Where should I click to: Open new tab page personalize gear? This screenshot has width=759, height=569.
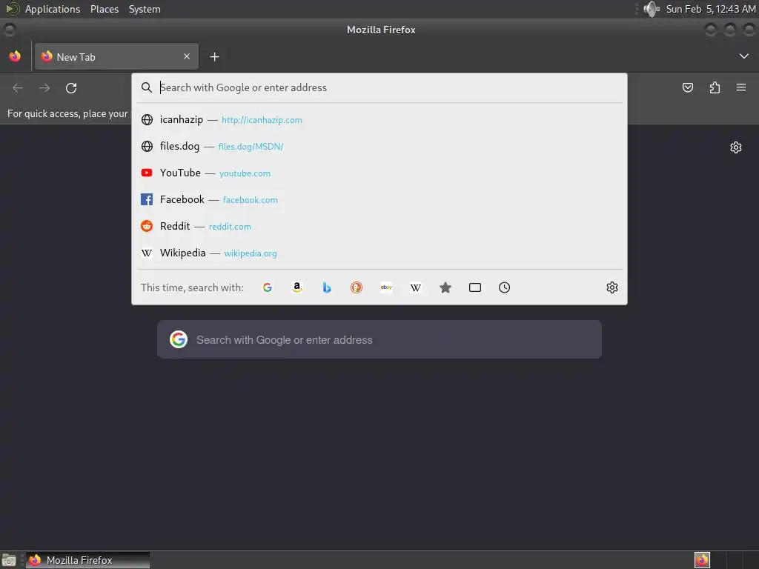pyautogui.click(x=736, y=147)
